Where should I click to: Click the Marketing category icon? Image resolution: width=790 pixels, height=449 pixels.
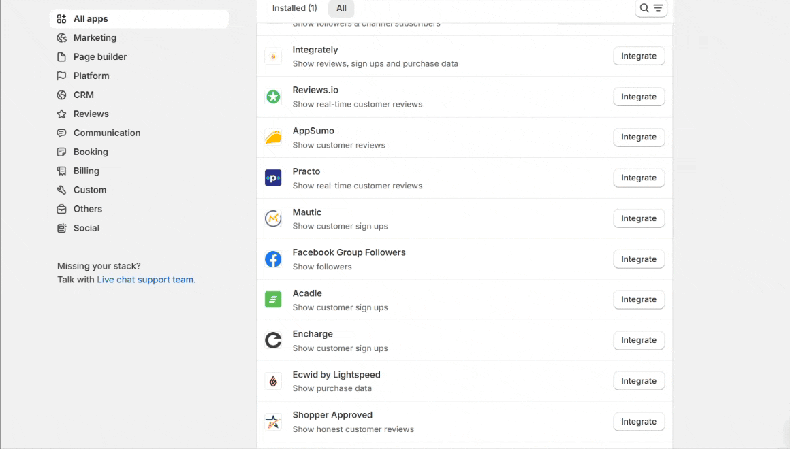pyautogui.click(x=61, y=37)
